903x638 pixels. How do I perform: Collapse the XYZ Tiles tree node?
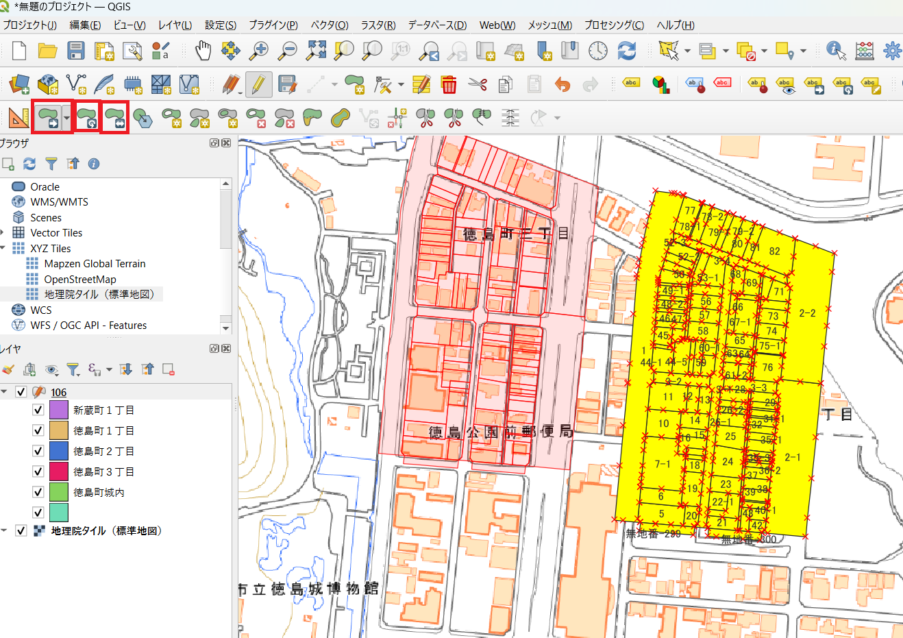(3, 248)
